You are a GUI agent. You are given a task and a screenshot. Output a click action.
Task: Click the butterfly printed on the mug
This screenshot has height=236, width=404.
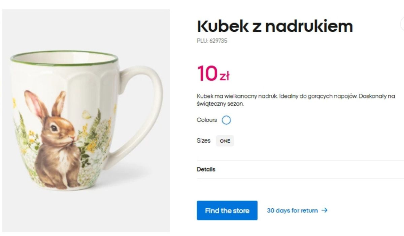[x=87, y=114]
